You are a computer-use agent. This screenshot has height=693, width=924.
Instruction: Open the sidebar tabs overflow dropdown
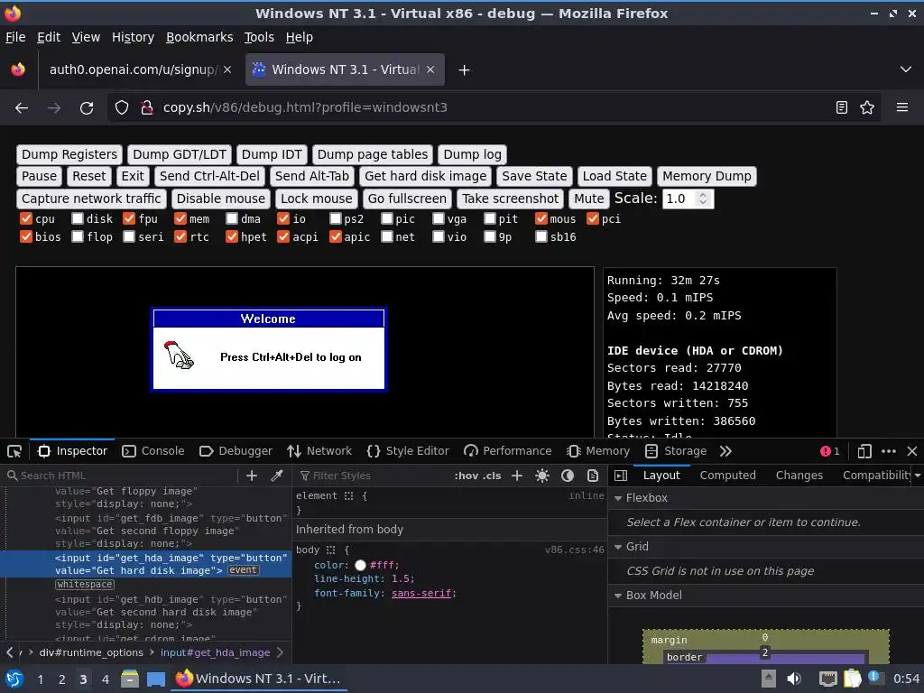(x=918, y=476)
